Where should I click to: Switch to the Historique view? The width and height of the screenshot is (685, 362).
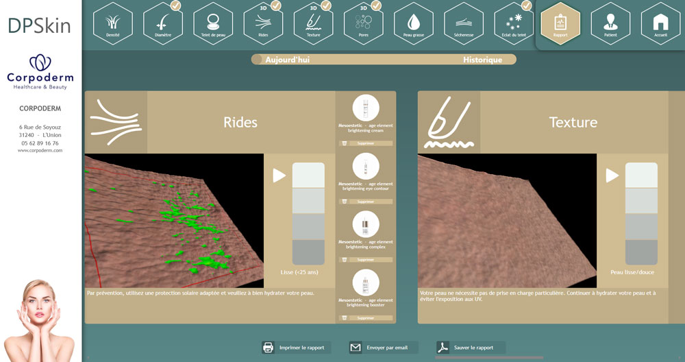coord(482,60)
